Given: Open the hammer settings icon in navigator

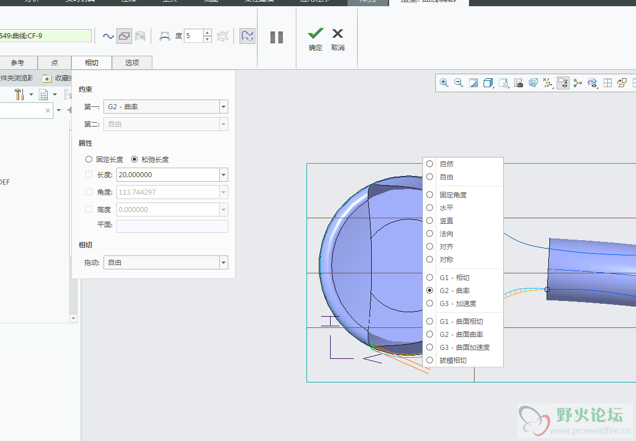Looking at the screenshot, I should pos(19,94).
